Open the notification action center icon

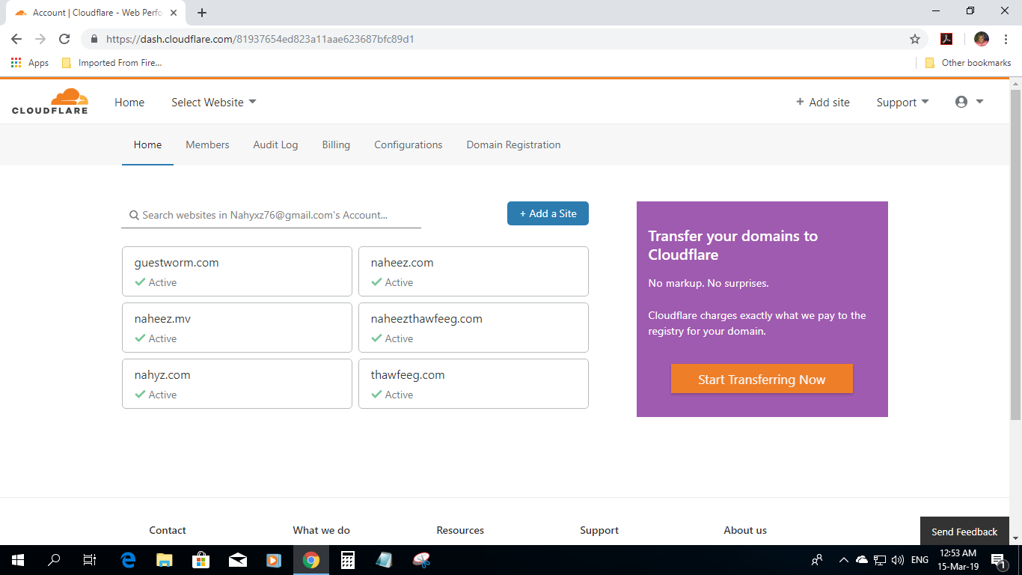tap(997, 560)
